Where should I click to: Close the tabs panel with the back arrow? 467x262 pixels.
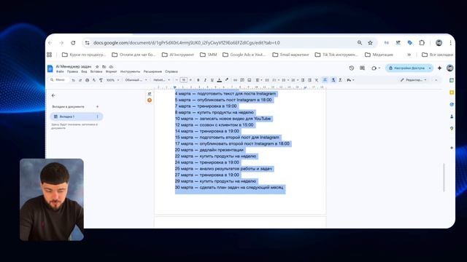53,95
